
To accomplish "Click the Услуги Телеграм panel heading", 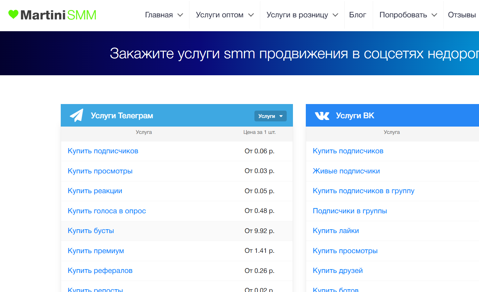I will point(122,115).
